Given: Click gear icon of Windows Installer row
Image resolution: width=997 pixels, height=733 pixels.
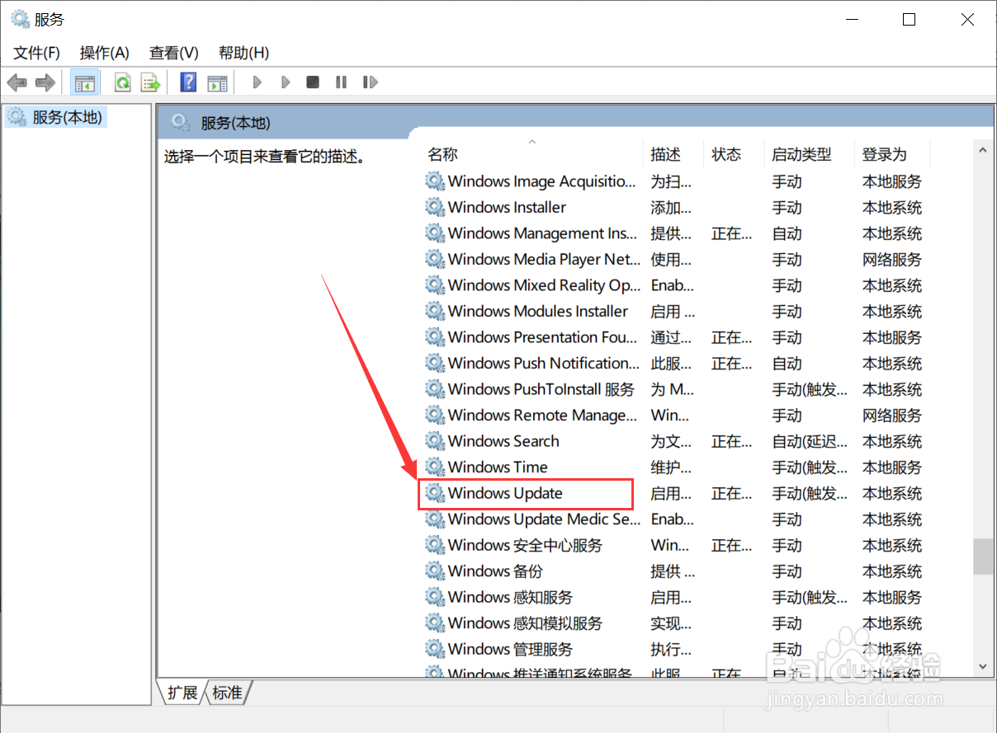Looking at the screenshot, I should (435, 207).
